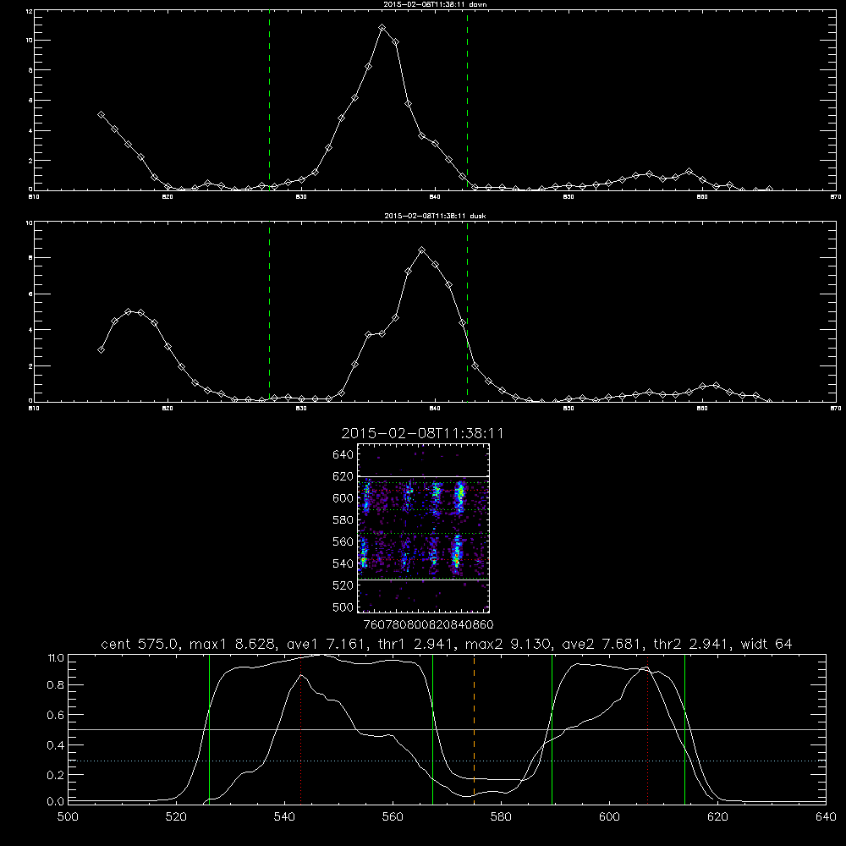Screen dimensions: 846x846
Task: Click the first diamond data point in dusk plot
Action: [x=101, y=349]
